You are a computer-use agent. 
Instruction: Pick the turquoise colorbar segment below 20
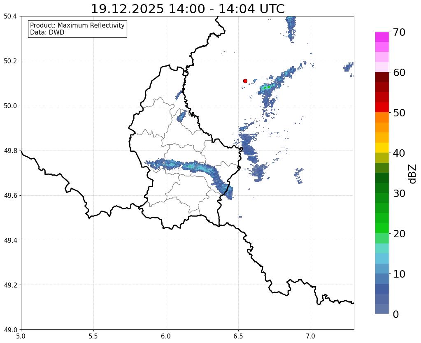382,248
